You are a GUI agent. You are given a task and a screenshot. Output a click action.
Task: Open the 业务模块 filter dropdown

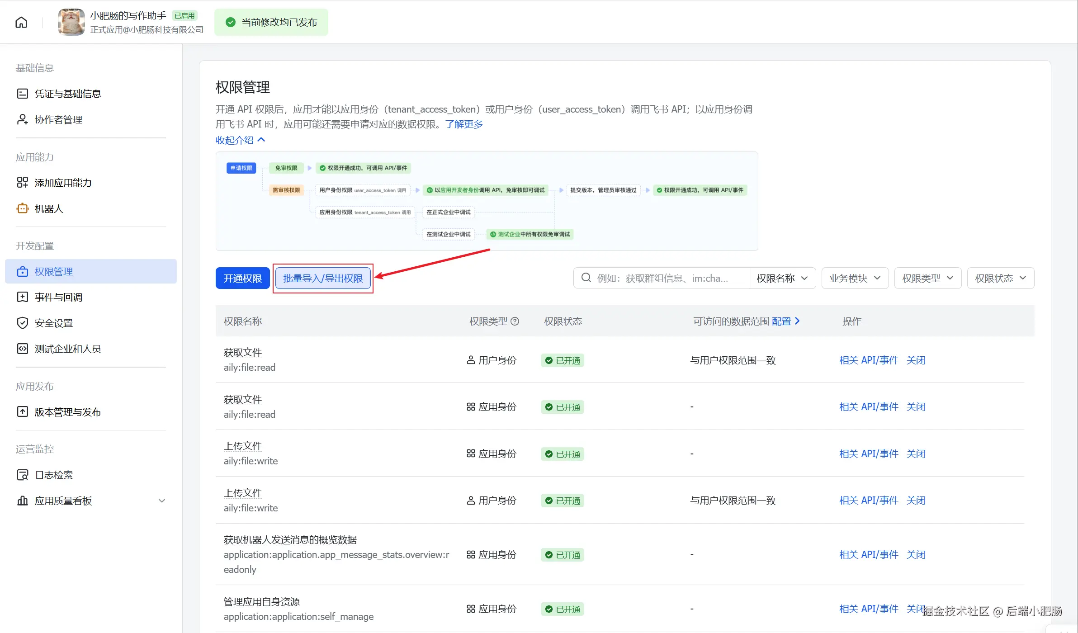pyautogui.click(x=855, y=278)
